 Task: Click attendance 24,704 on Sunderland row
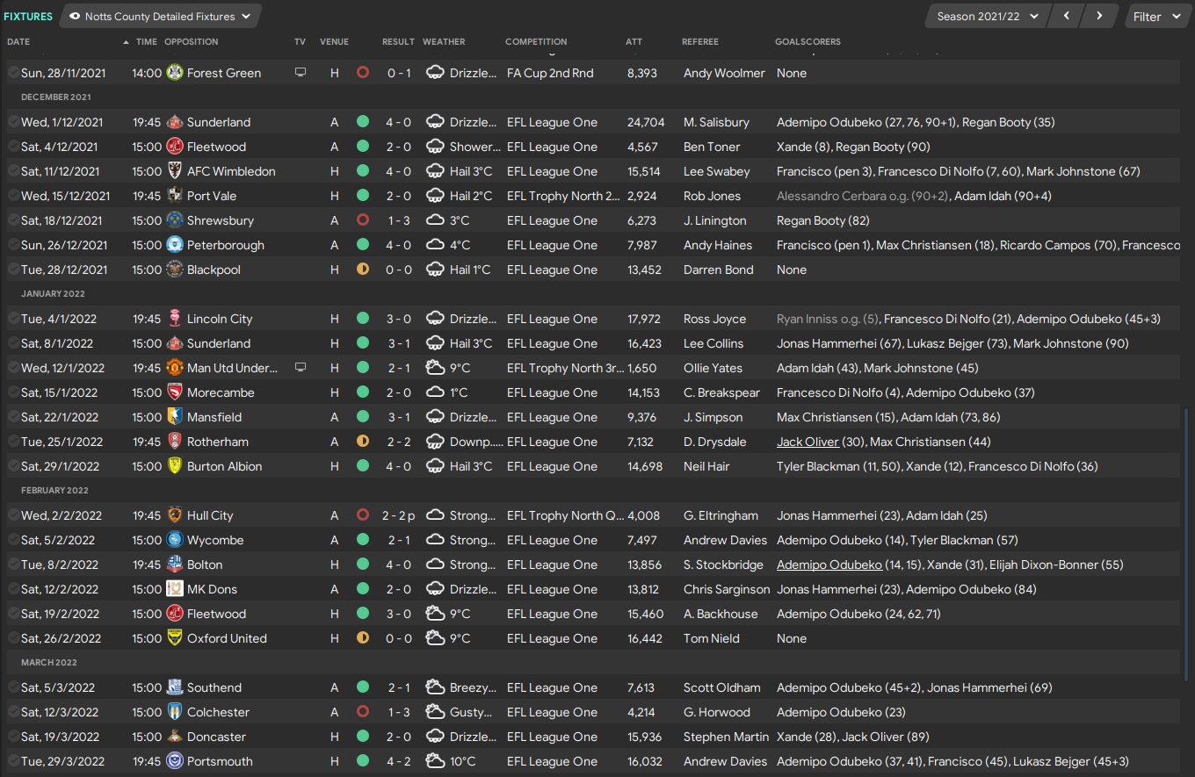tap(646, 122)
